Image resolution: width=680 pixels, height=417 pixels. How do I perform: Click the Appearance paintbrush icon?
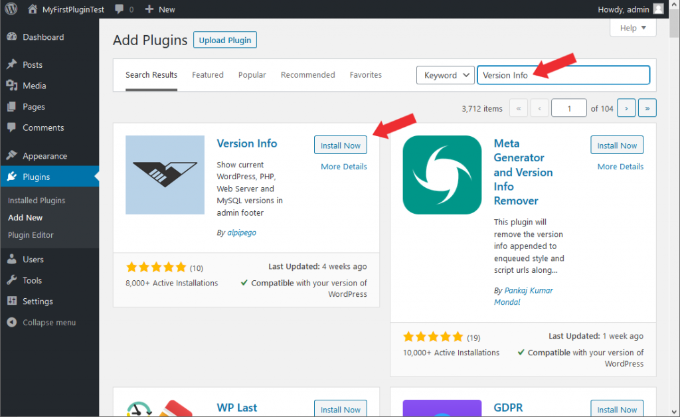[12, 156]
